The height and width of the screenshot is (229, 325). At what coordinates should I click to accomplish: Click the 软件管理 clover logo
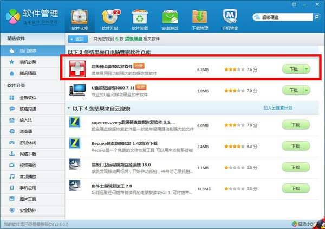click(x=13, y=17)
